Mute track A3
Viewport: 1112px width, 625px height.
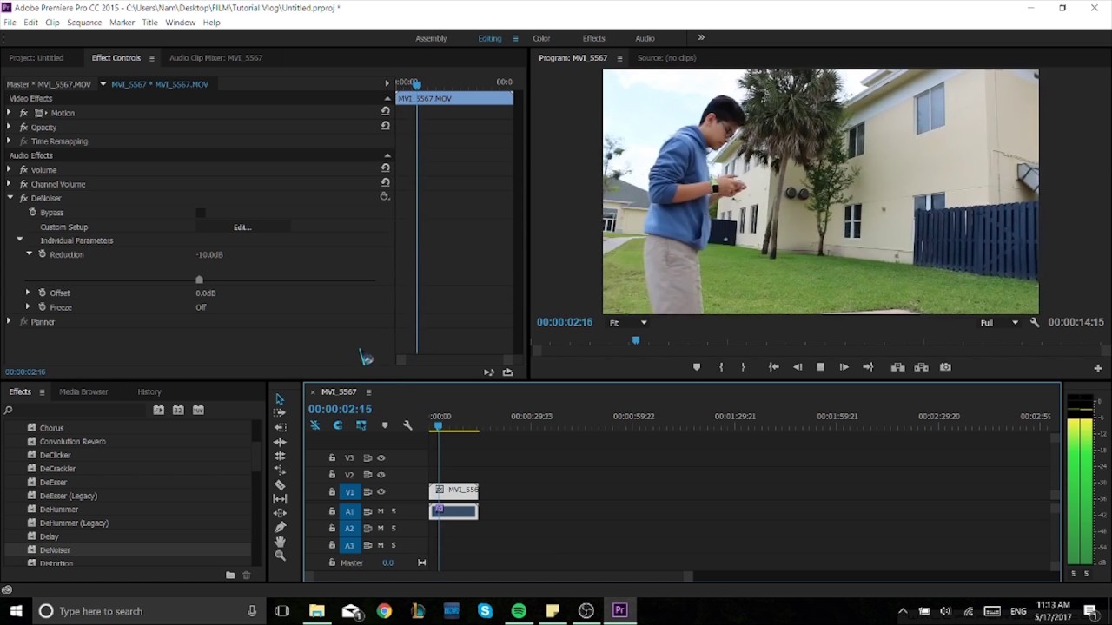[381, 545]
